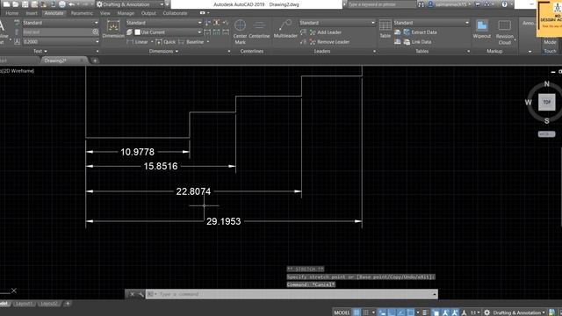Click the New file icon in quick access toolbar
This screenshot has height=316, width=562.
click(x=6, y=4)
